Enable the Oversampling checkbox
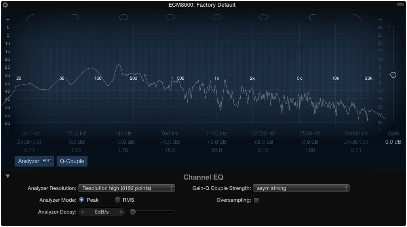407x227 pixels. pyautogui.click(x=256, y=200)
